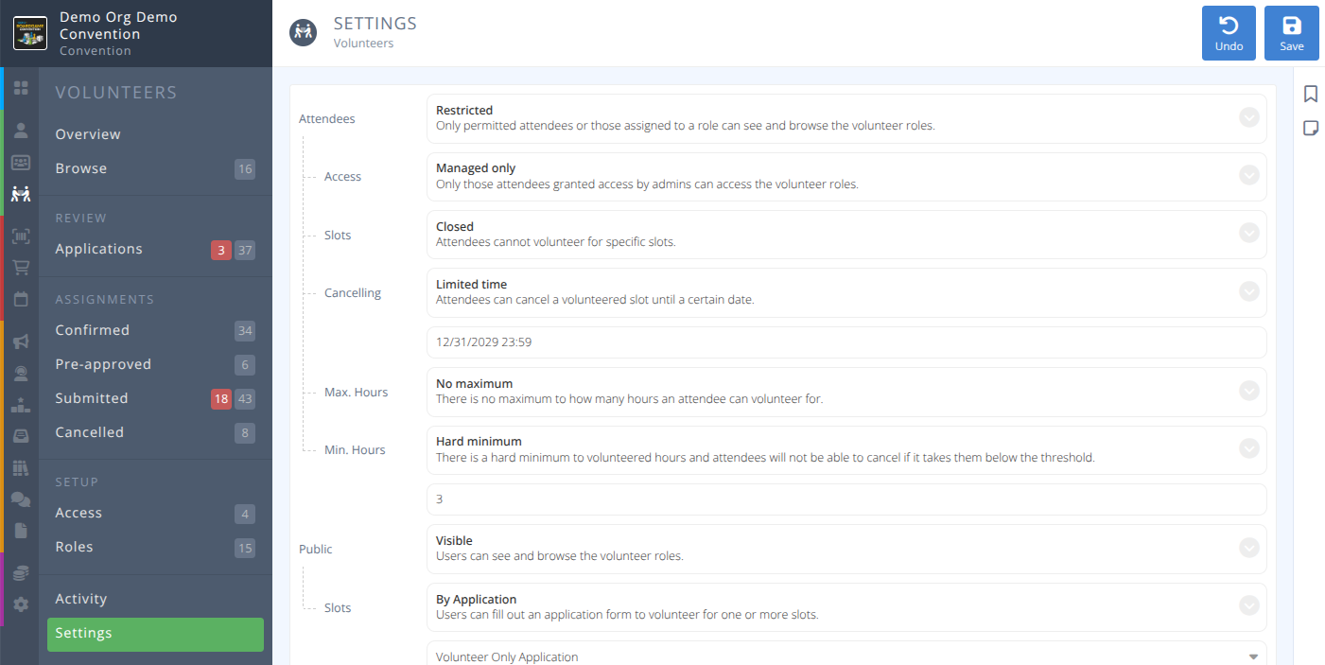Open the notes icon below the bookmark
Image resolution: width=1325 pixels, height=665 pixels.
tap(1311, 127)
